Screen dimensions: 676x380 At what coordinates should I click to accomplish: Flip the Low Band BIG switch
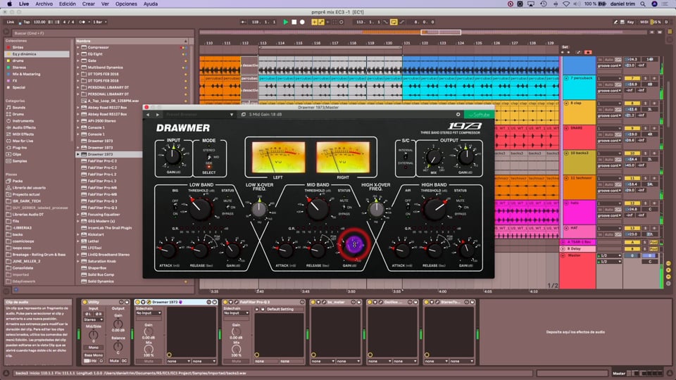point(175,207)
